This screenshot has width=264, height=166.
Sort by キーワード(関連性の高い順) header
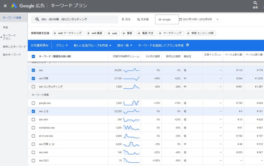[x=55, y=57]
